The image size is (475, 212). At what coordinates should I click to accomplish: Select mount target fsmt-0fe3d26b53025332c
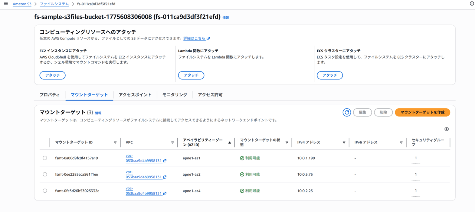(45, 191)
